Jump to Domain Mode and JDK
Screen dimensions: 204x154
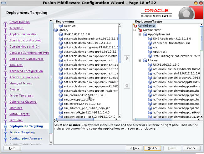tap(24, 46)
